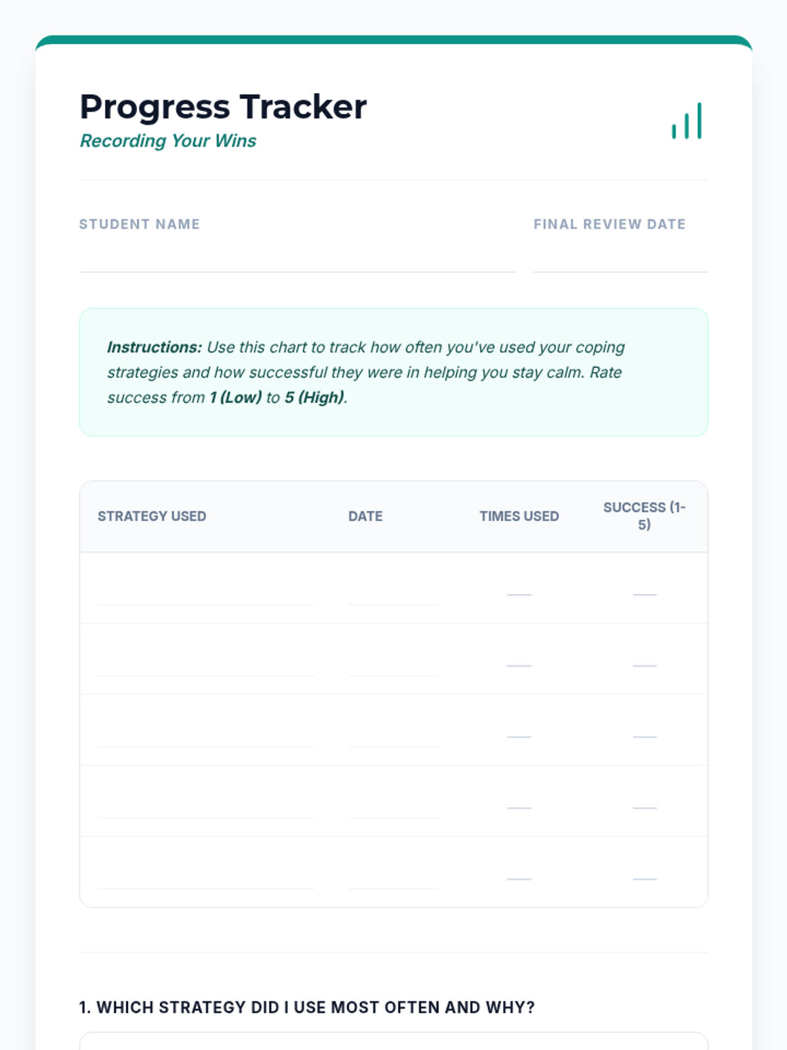This screenshot has height=1050, width=787.
Task: Click second row Strategy Used field
Action: point(205,662)
